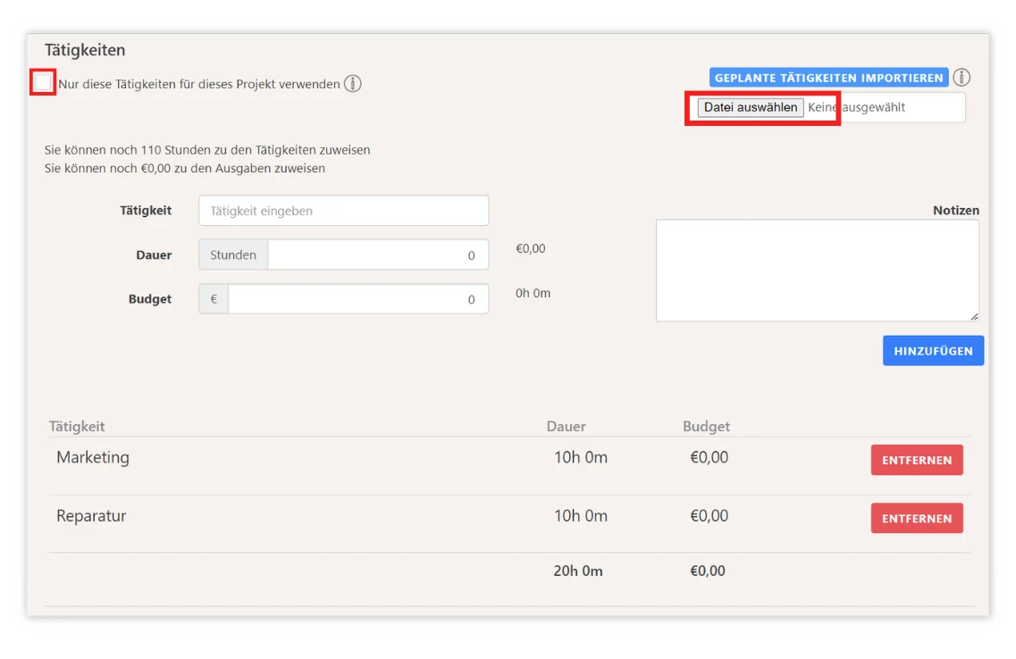Remove the Marketing activity with 'Entfernen'
Screen dimensions: 1016x659
(916, 460)
